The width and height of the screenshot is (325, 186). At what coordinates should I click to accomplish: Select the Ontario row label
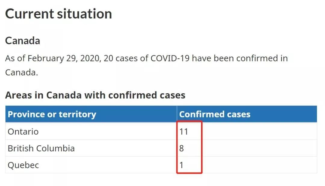tap(23, 132)
